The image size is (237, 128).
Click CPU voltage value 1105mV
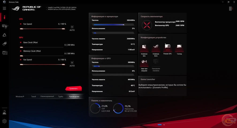point(131,50)
